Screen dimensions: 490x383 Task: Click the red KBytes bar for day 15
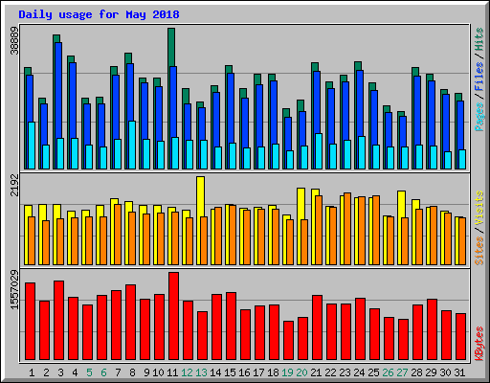(x=231, y=326)
